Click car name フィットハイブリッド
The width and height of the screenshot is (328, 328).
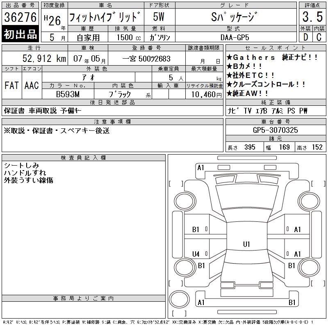point(105,17)
